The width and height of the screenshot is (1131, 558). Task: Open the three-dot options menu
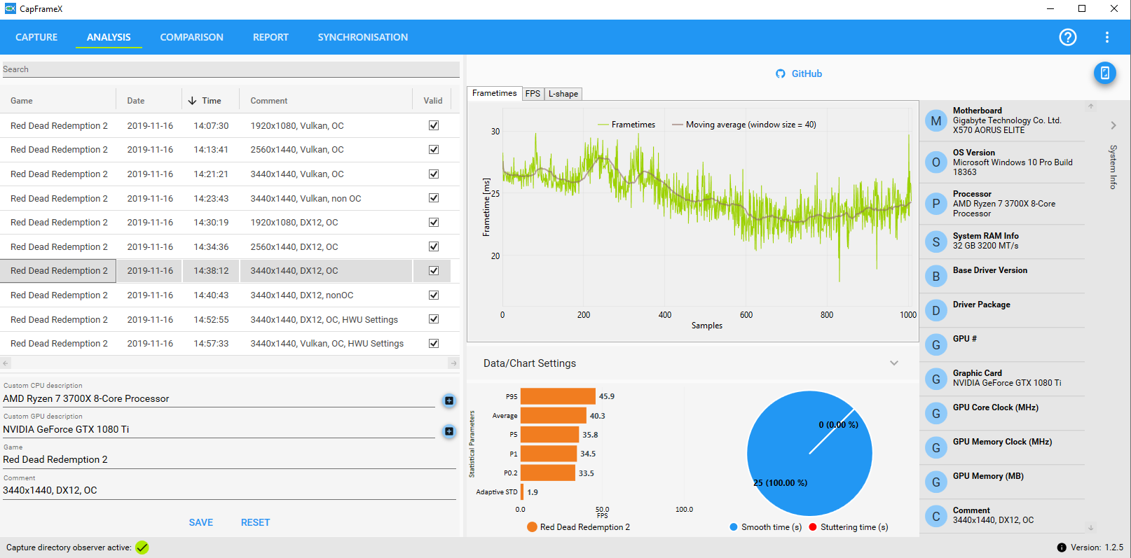point(1107,37)
